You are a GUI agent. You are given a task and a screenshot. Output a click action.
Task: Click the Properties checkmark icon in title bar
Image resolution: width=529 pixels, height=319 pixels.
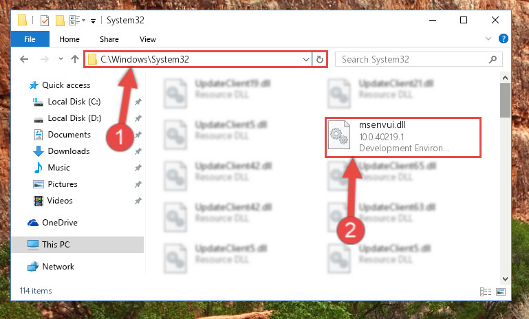(45, 21)
